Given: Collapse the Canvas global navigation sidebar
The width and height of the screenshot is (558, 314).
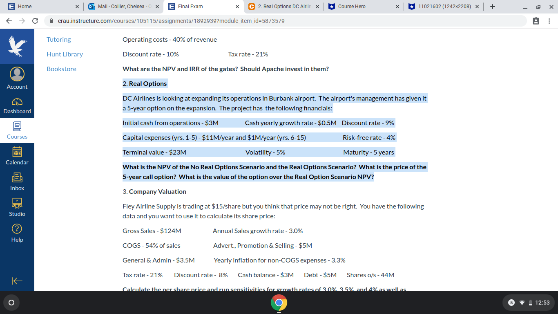Looking at the screenshot, I should 17,281.
